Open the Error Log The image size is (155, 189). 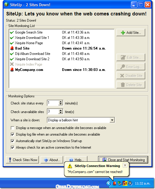pyautogui.click(x=131, y=67)
